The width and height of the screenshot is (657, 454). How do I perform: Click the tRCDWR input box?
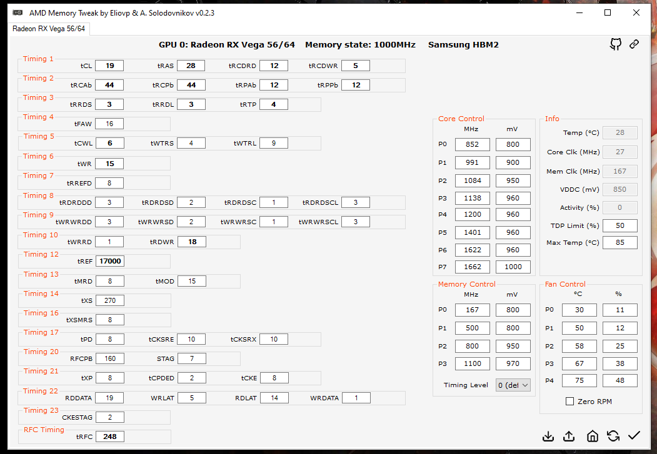pyautogui.click(x=356, y=66)
